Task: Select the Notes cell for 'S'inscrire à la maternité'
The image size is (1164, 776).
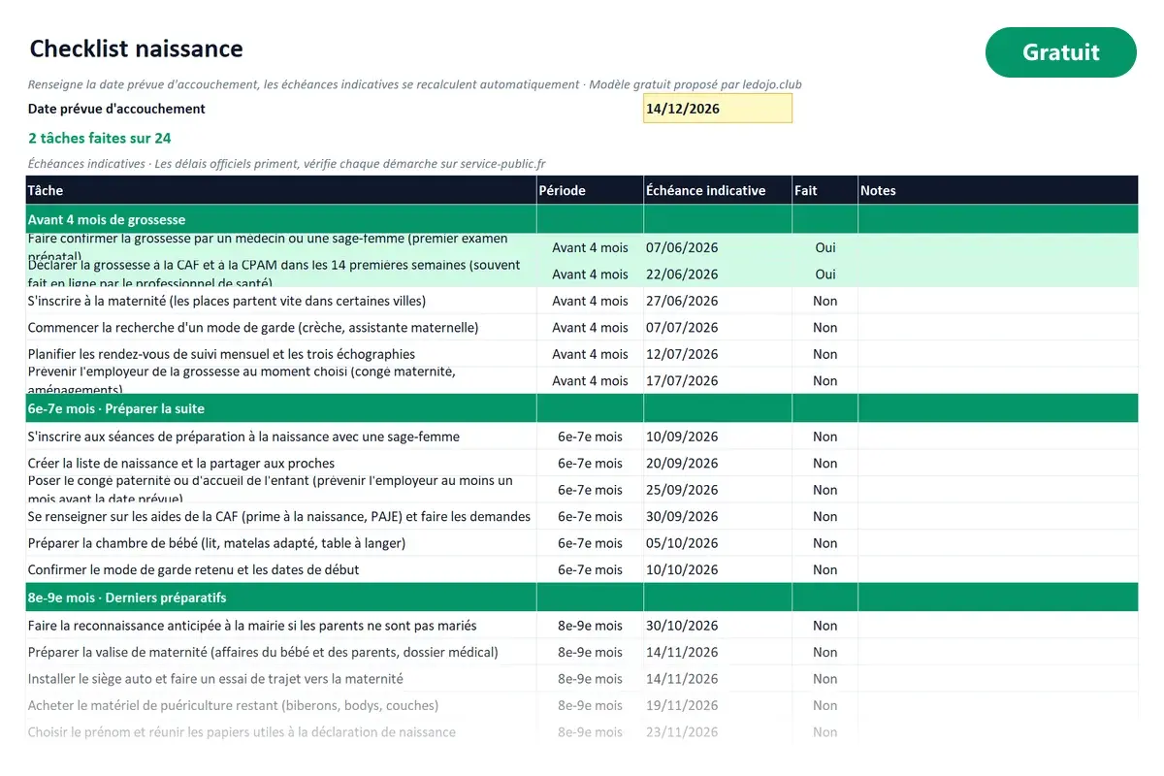Action: tap(998, 301)
